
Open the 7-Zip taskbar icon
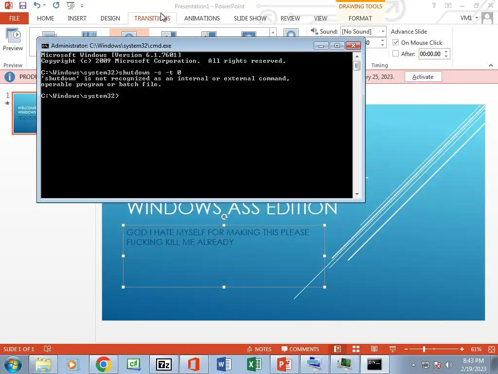pos(163,364)
